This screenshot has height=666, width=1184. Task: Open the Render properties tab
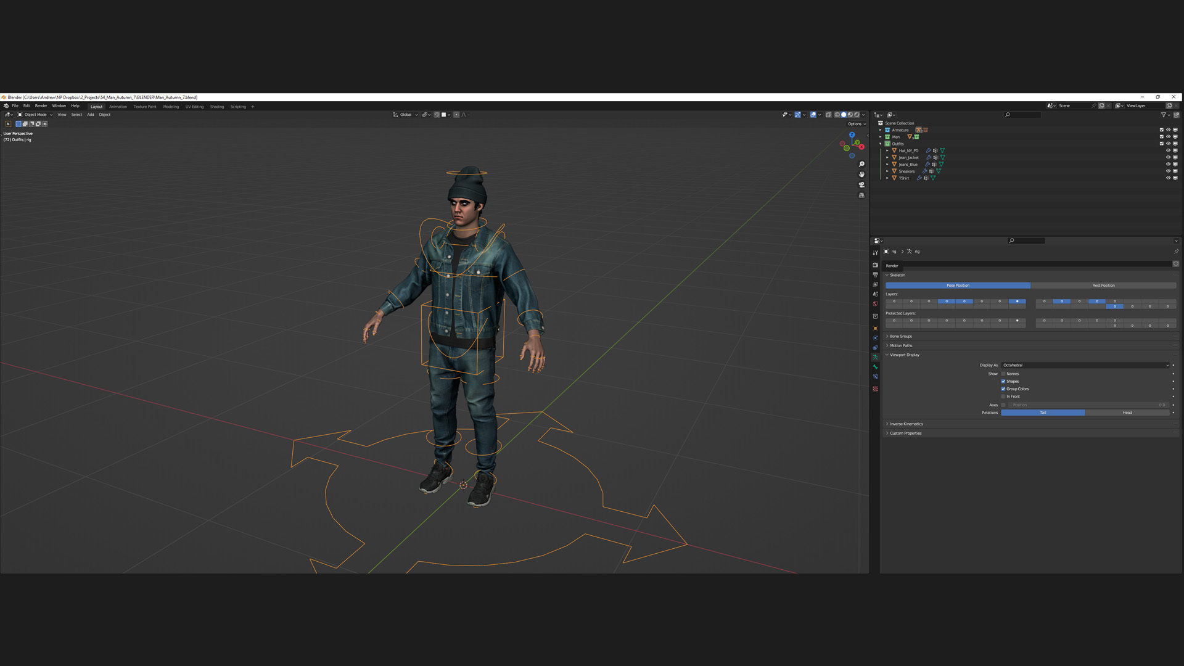pos(875,265)
